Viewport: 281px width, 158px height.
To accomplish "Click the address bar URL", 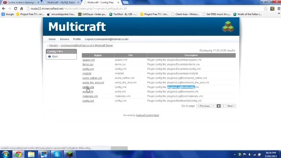I will pos(79,9).
